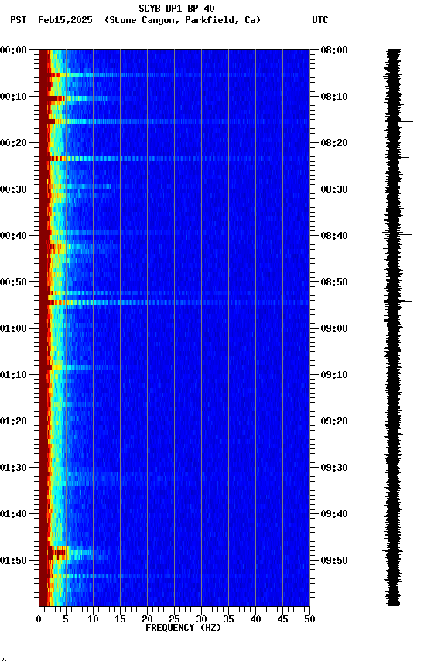Click the PST time label "00:30"
This screenshot has height=668, width=427.
(x=13, y=189)
